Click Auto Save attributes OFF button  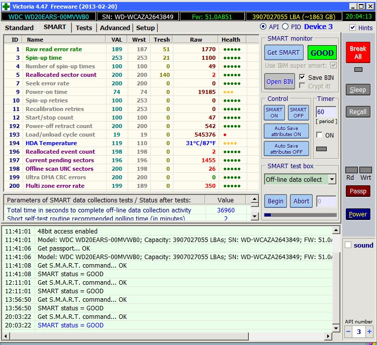click(x=287, y=149)
